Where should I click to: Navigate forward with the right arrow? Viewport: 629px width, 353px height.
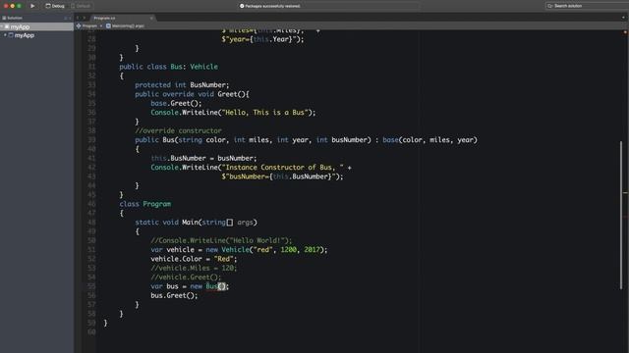tap(85, 18)
